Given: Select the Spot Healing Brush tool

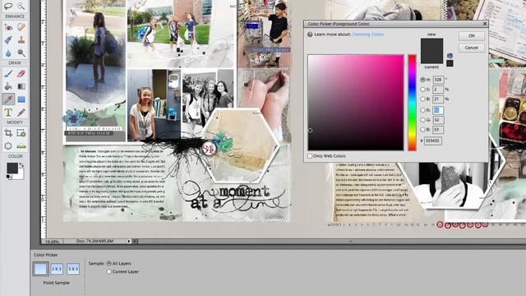Looking at the screenshot, I should pyautogui.click(x=21, y=27).
